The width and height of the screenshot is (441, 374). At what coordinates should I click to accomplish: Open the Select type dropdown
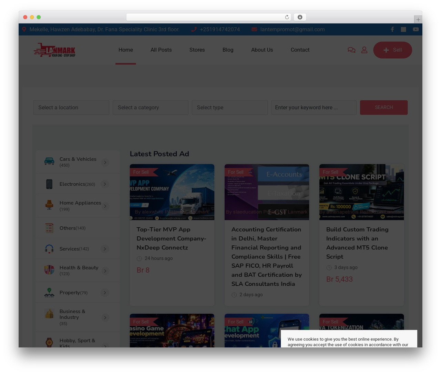230,108
